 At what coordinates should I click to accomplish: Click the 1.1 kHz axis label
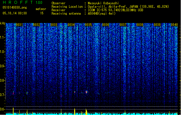[3, 37]
